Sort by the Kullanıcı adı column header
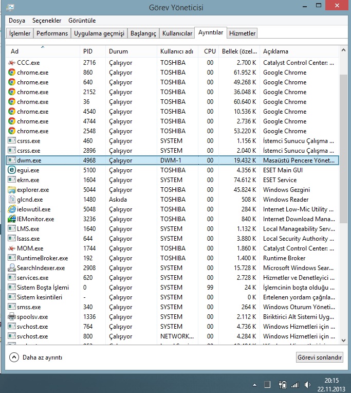Image resolution: width=351 pixels, height=393 pixels. pyautogui.click(x=177, y=51)
